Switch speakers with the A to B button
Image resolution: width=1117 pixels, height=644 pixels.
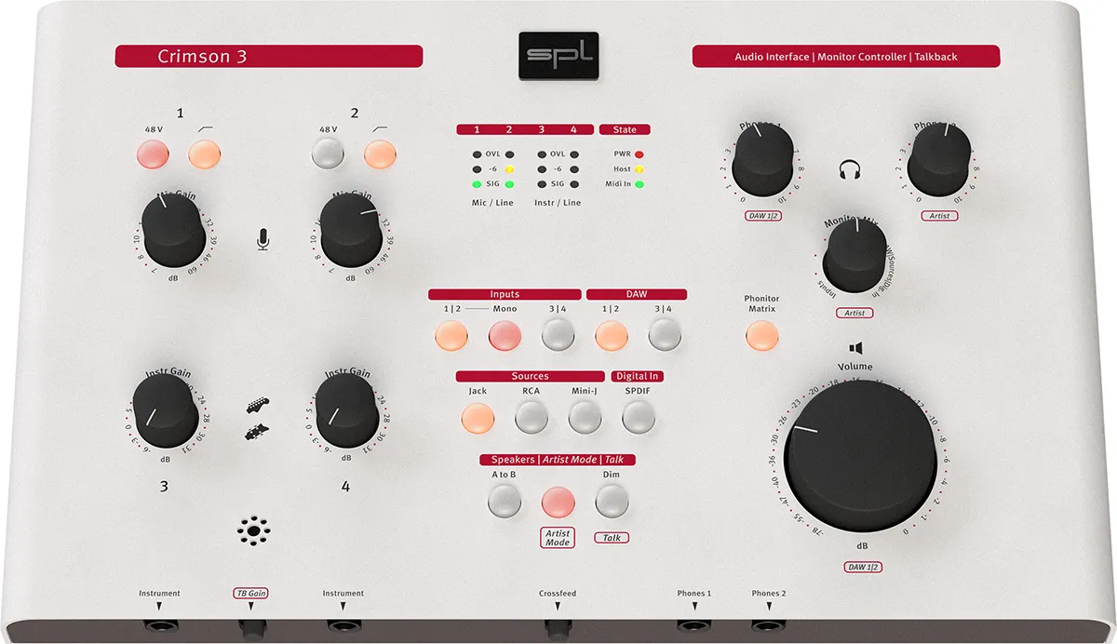coord(504,502)
